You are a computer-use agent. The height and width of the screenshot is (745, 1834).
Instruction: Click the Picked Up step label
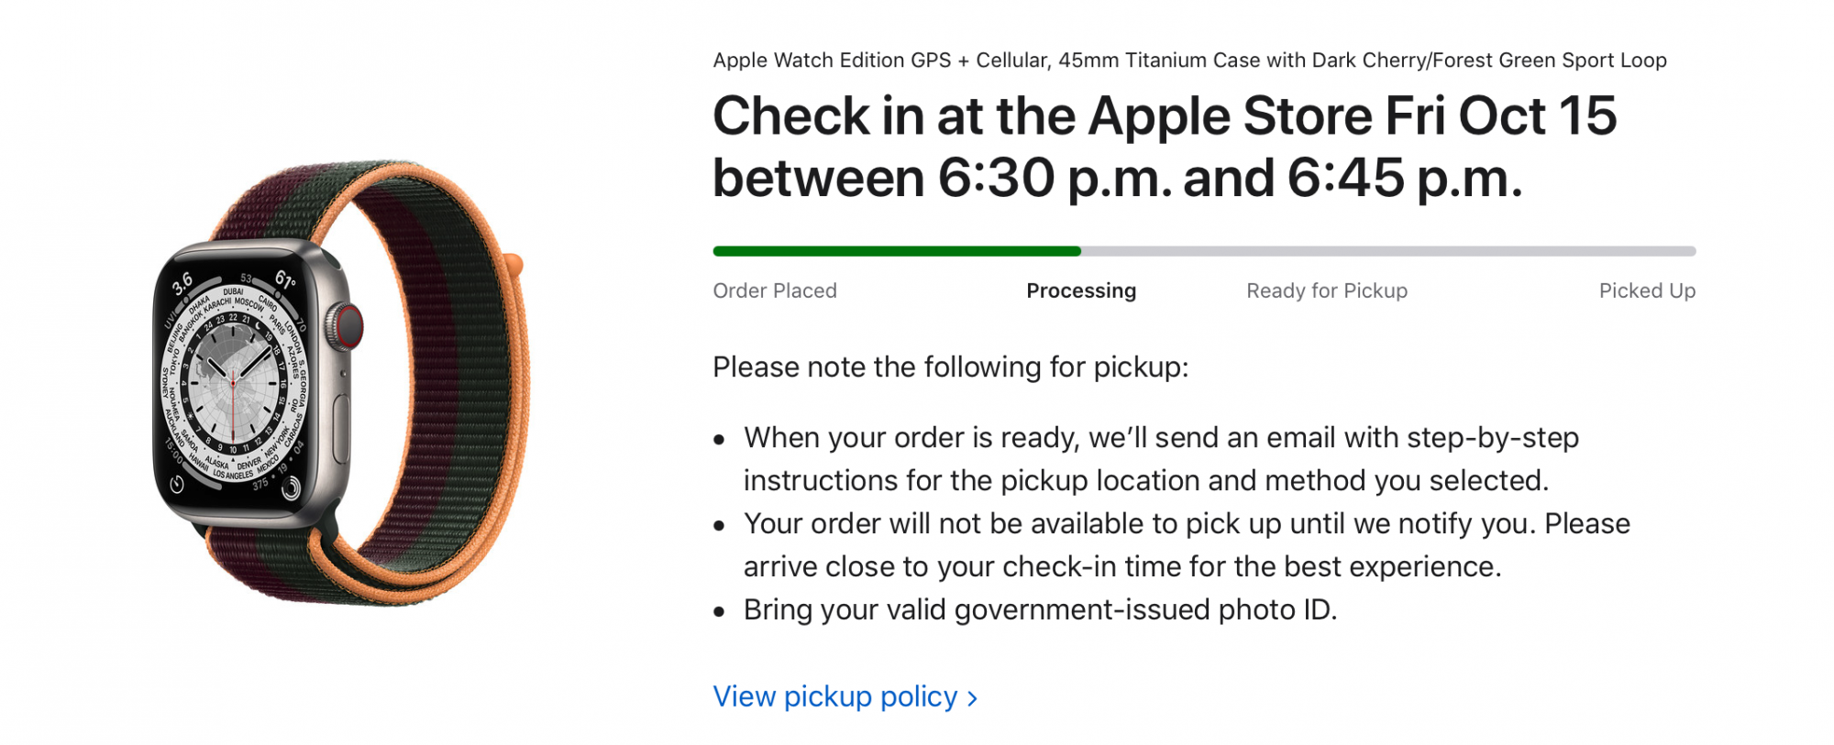click(x=1647, y=290)
